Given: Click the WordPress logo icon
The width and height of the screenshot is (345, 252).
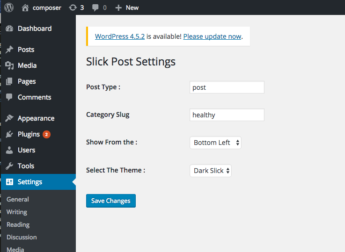Looking at the screenshot, I should coord(9,7).
